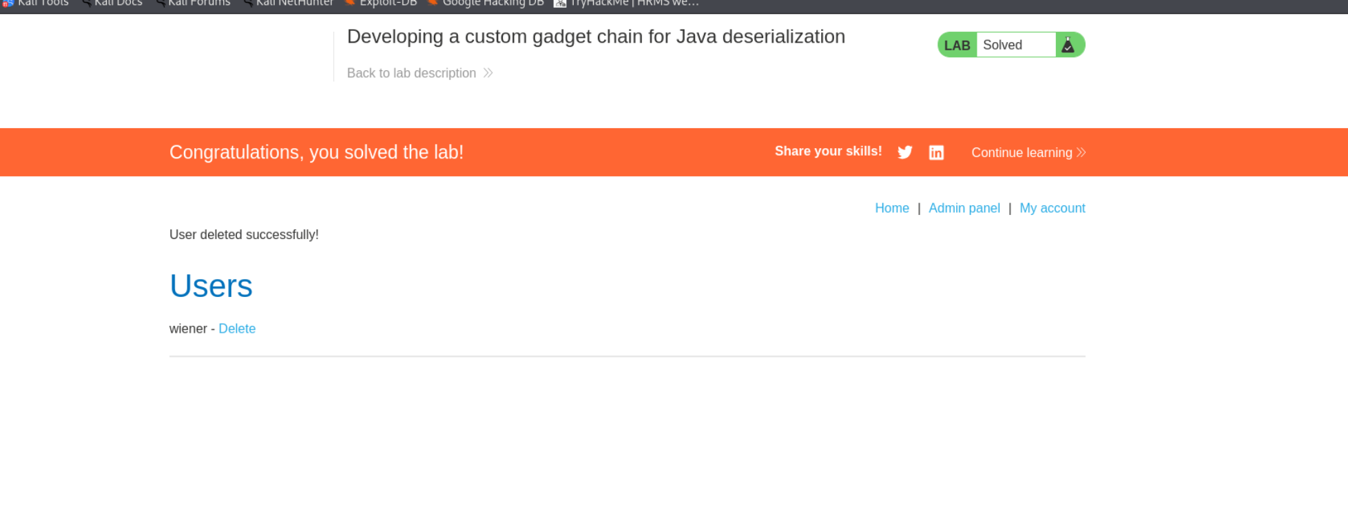Click the Users heading
This screenshot has height=527, width=1348.
tap(211, 286)
